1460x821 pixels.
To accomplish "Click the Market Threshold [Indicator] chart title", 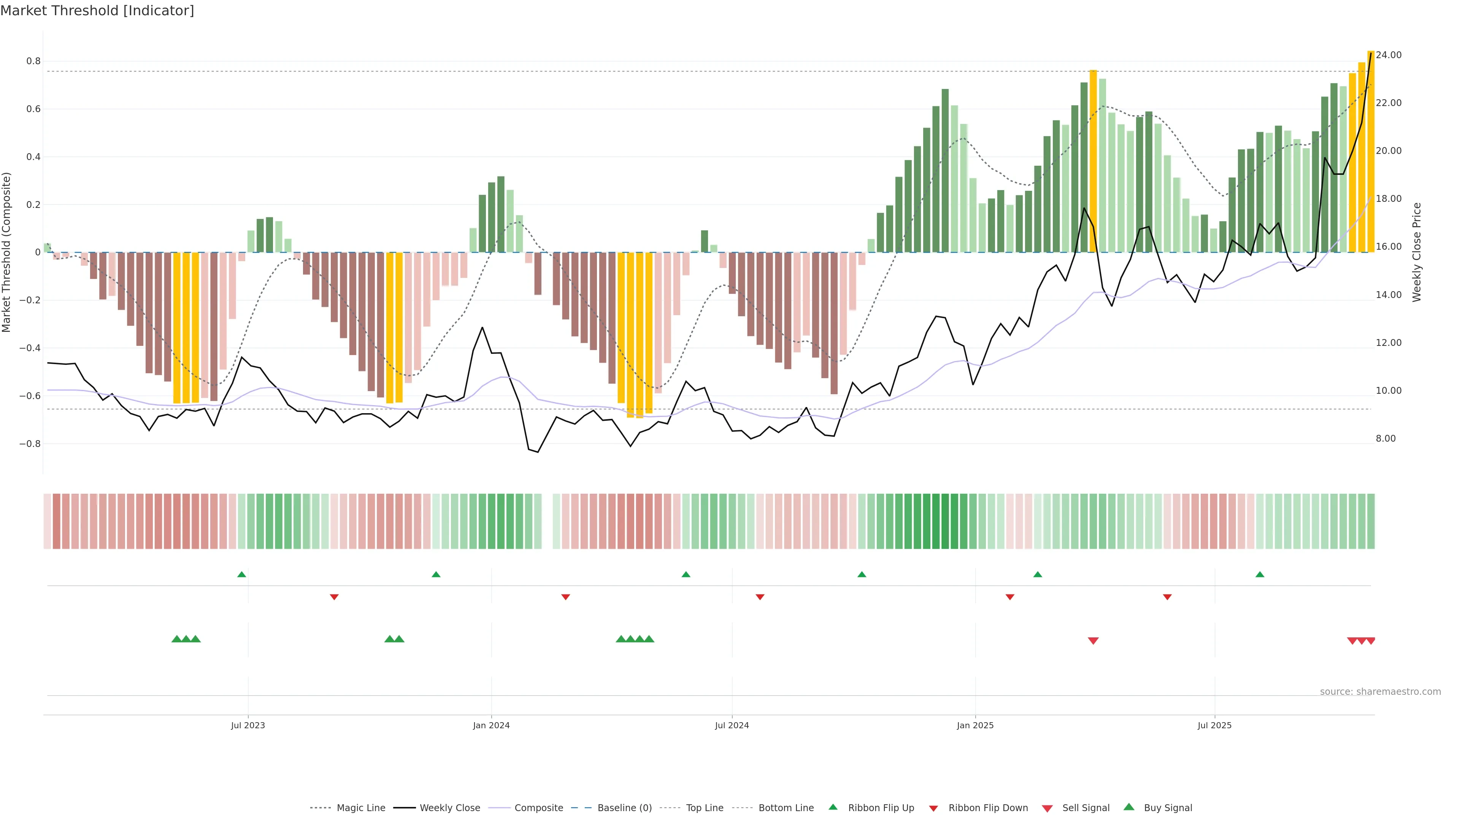I will click(97, 11).
